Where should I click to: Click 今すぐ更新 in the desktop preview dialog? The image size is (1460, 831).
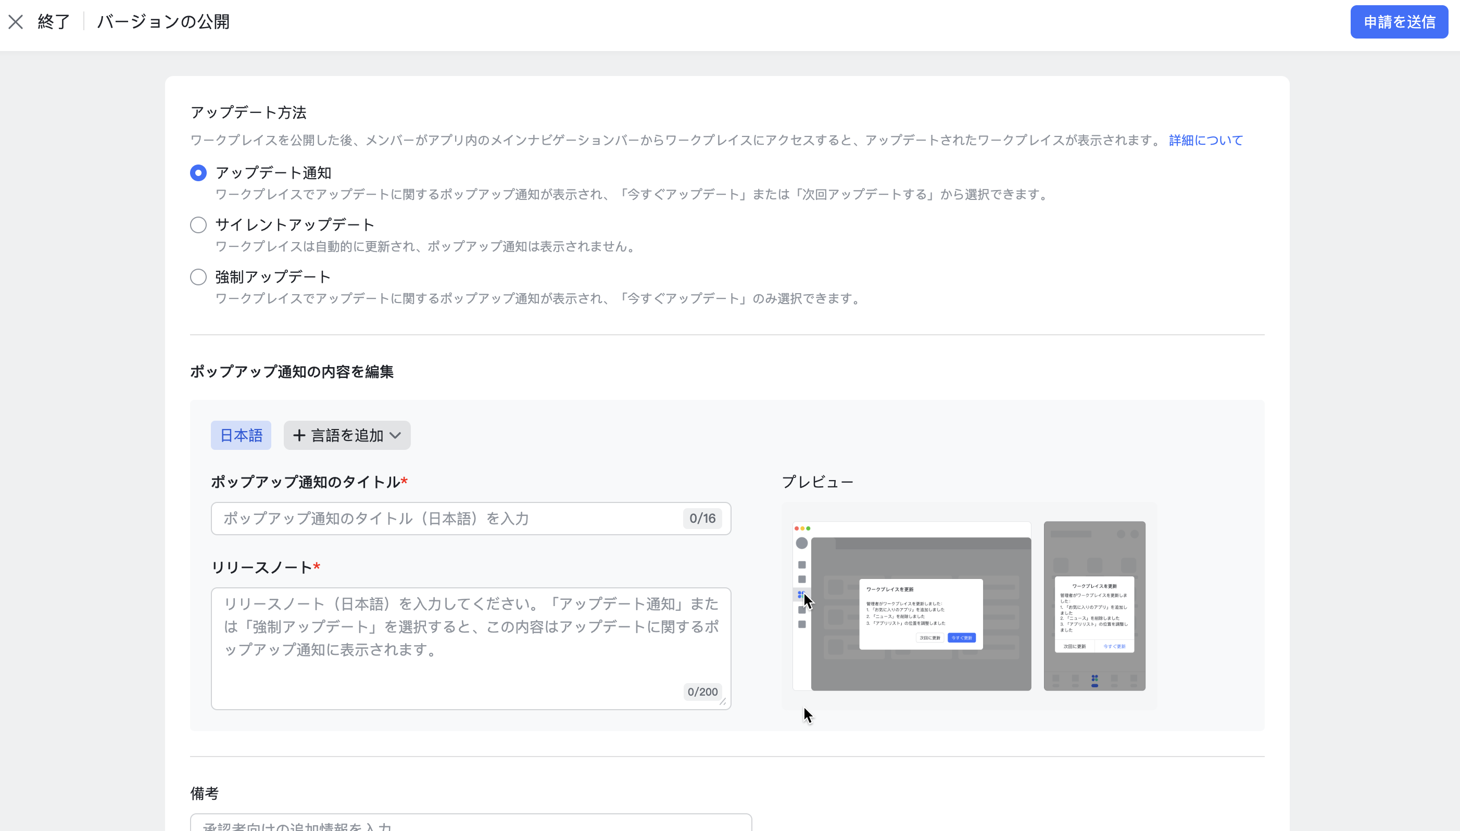pyautogui.click(x=962, y=638)
